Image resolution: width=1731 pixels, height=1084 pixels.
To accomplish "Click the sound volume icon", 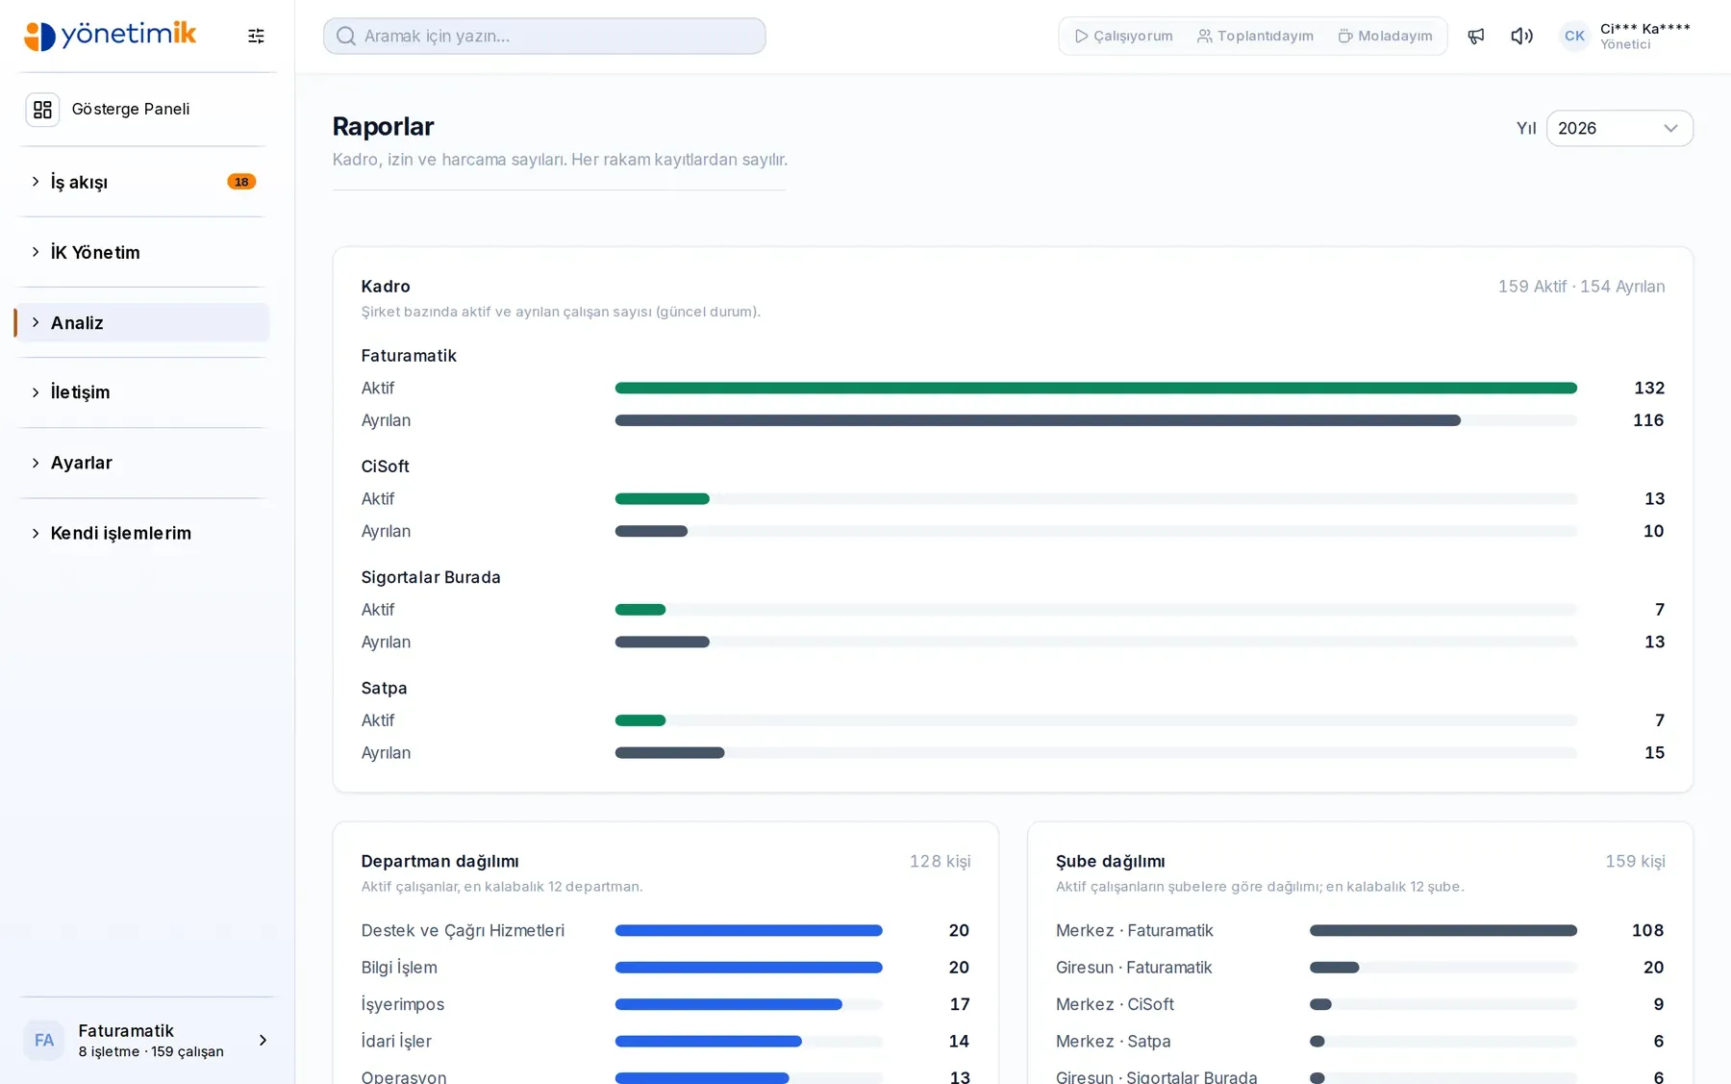I will 1521,36.
